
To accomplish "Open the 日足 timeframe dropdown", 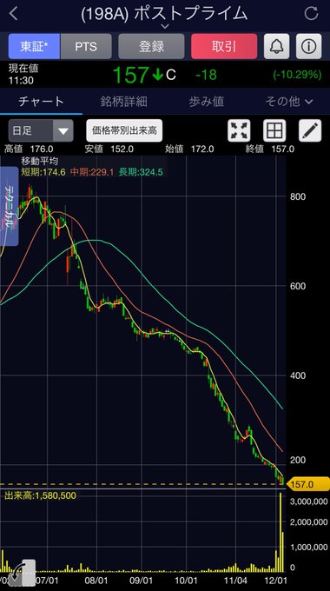I will tap(41, 130).
